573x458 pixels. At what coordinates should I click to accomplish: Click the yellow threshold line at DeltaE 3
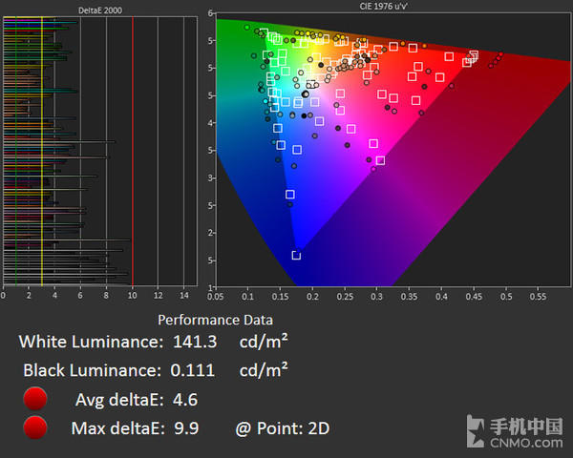42,151
